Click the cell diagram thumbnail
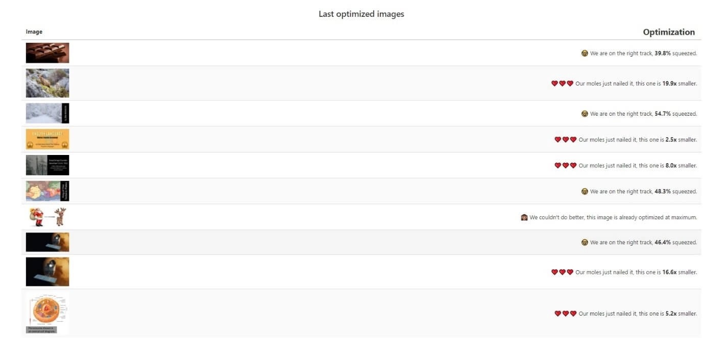 tap(47, 314)
